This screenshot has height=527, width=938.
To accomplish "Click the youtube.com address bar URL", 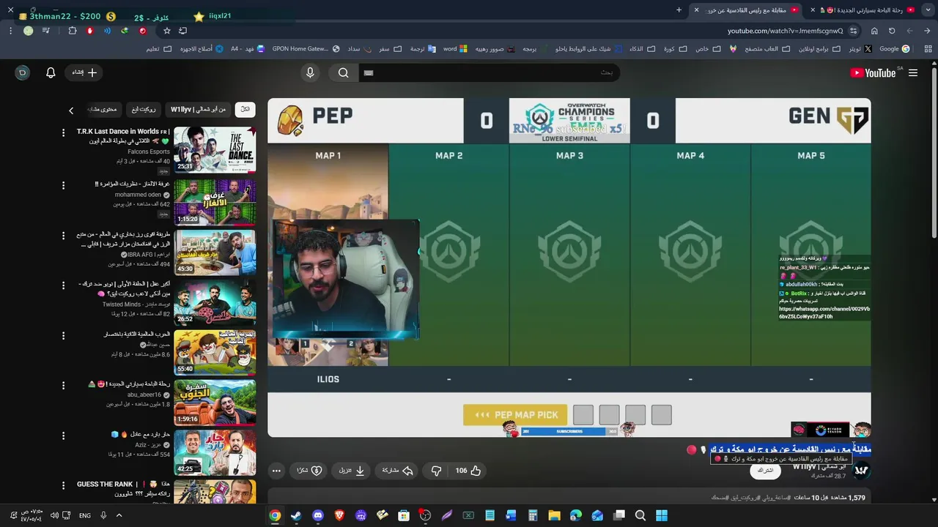I will point(785,31).
